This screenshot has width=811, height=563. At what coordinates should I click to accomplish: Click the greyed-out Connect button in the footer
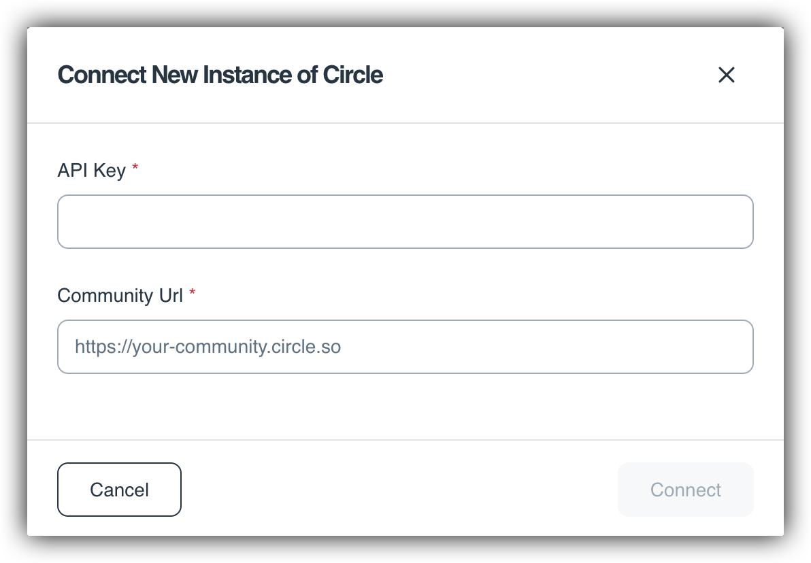point(685,490)
